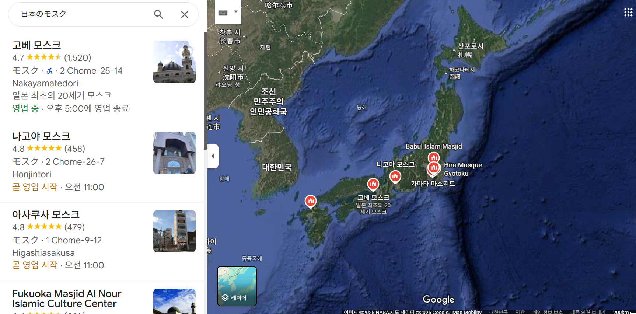The width and height of the screenshot is (636, 314).
Task: Click the 대한민국 footer link
Action: tap(499, 312)
